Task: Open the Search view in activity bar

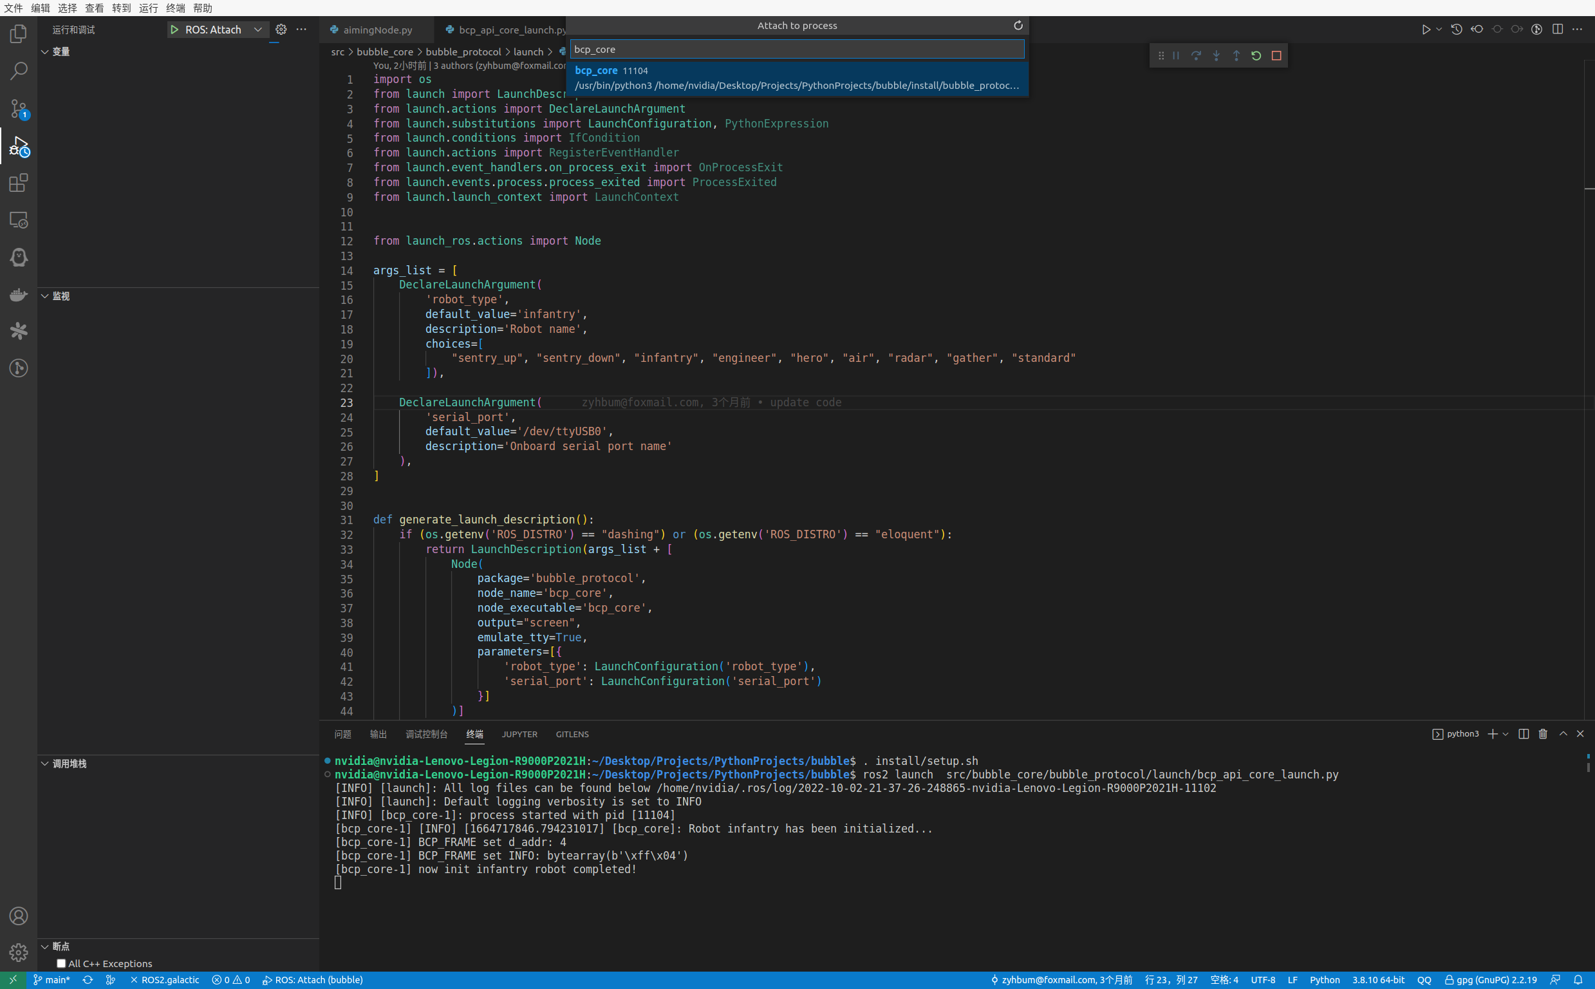Action: coord(18,71)
